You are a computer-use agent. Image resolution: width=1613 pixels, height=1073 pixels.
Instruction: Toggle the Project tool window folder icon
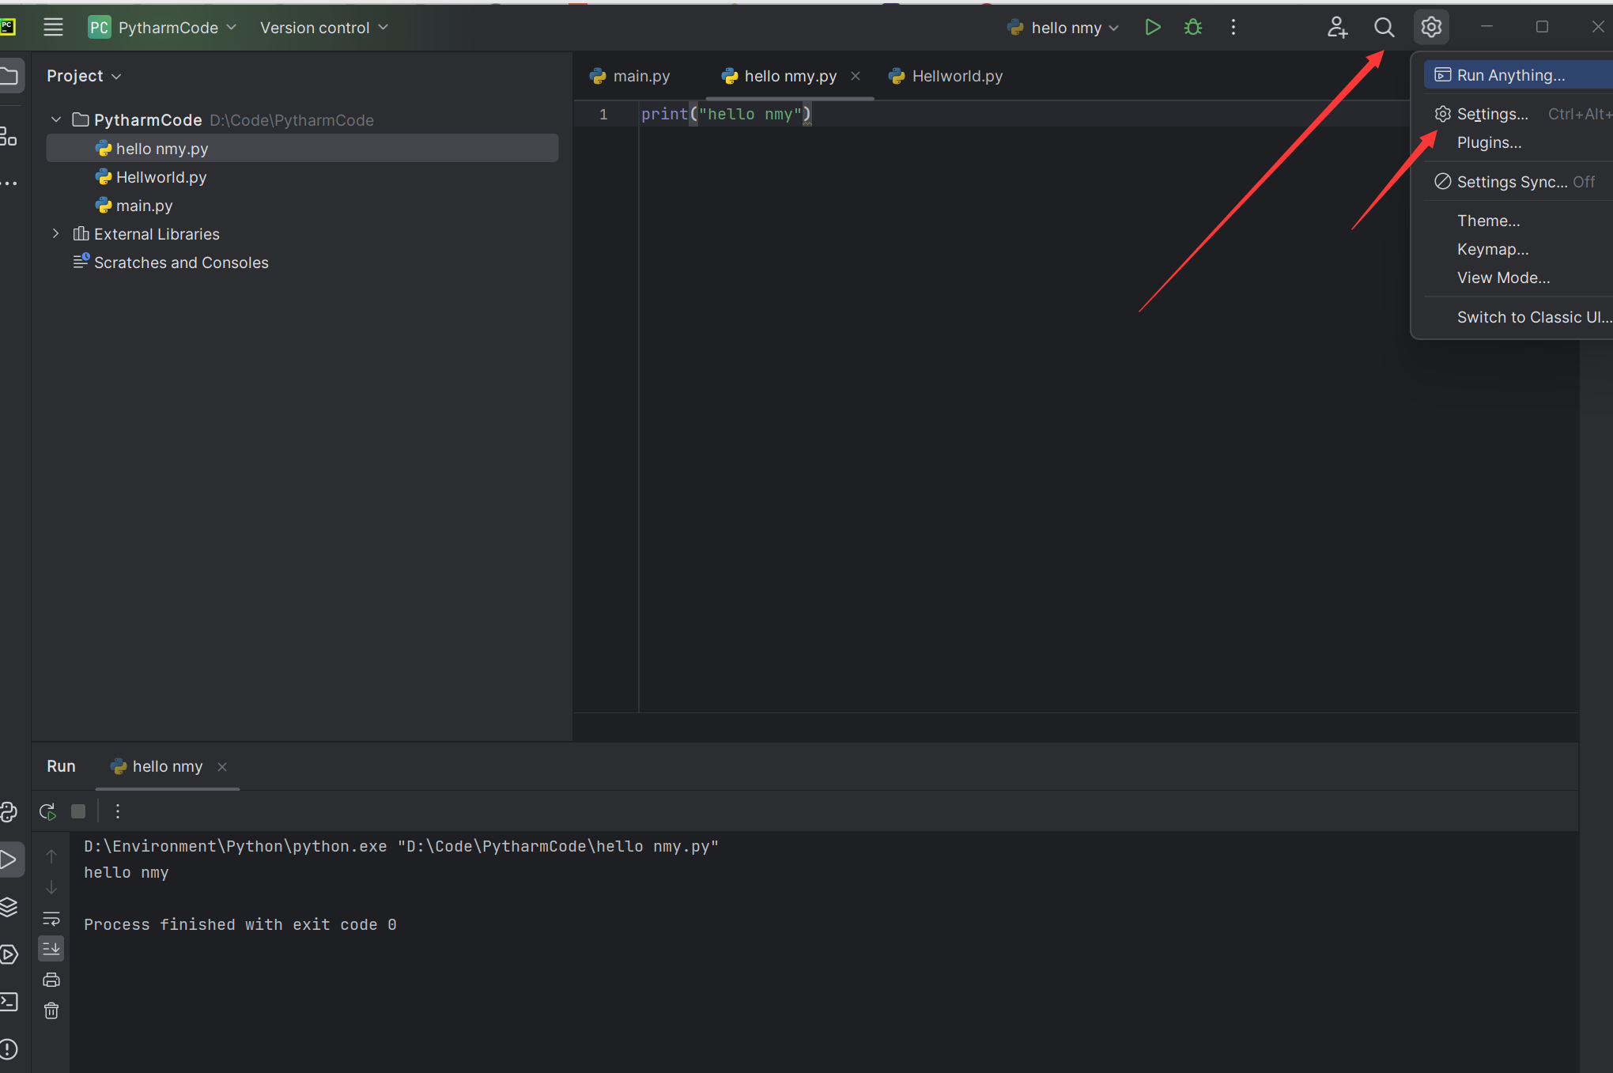click(9, 77)
